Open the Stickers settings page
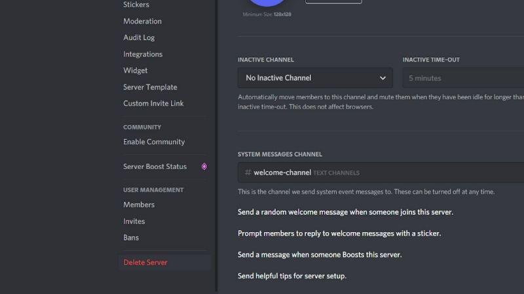Screen dimensions: 524x294 (x=136, y=5)
